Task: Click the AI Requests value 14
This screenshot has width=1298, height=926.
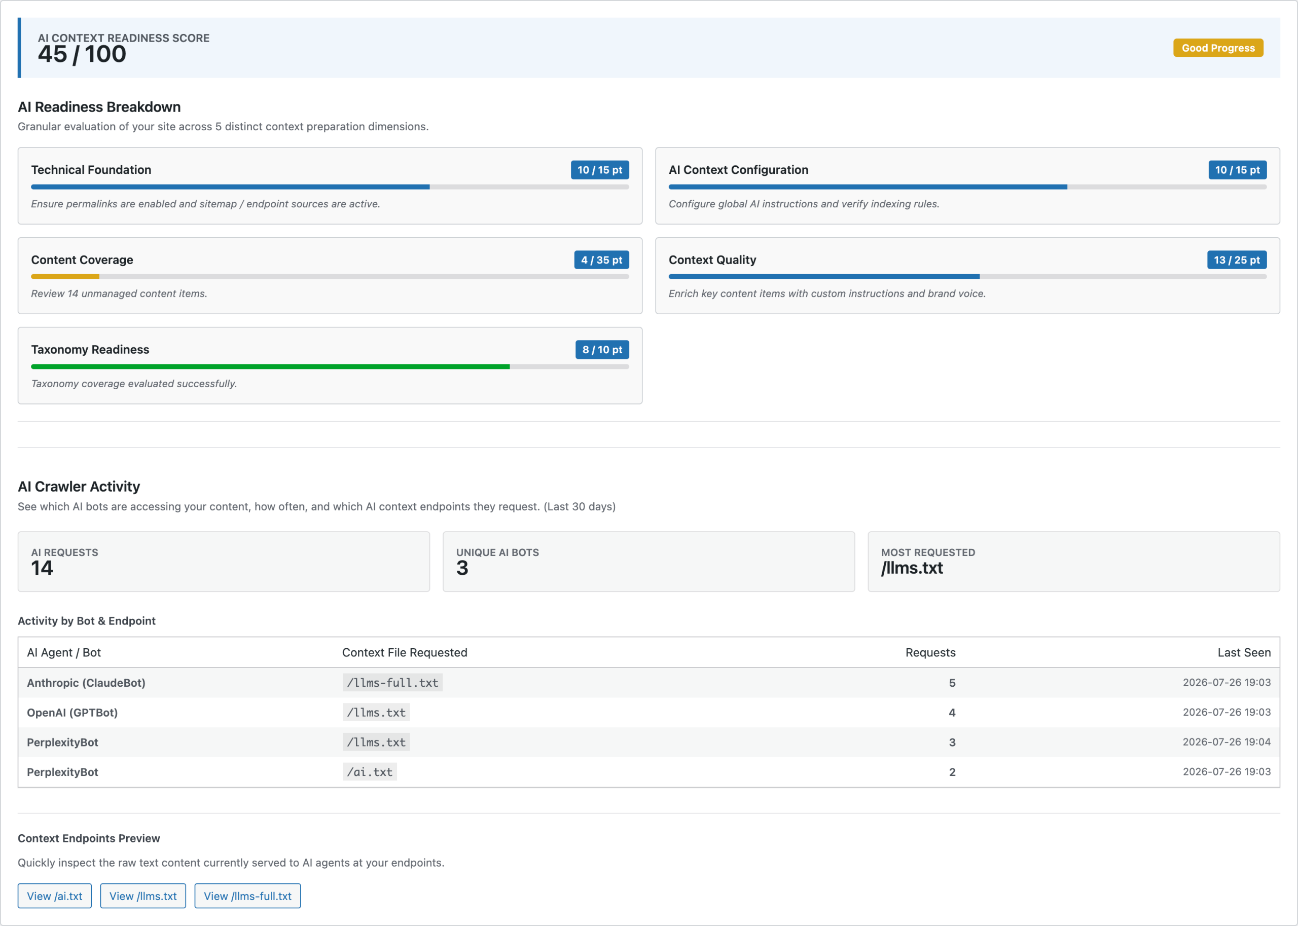Action: coord(42,568)
